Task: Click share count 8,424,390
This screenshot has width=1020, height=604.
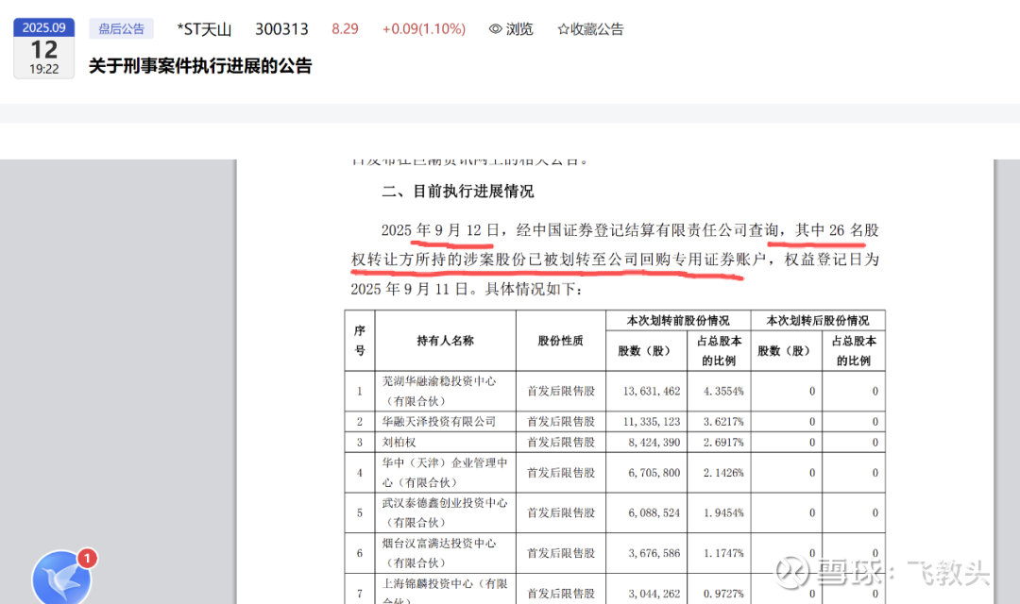Action: click(x=654, y=443)
